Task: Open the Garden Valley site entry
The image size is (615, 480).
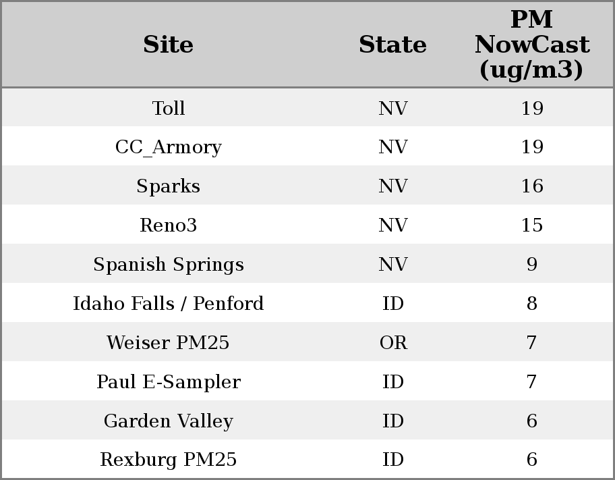Action: pyautogui.click(x=168, y=421)
